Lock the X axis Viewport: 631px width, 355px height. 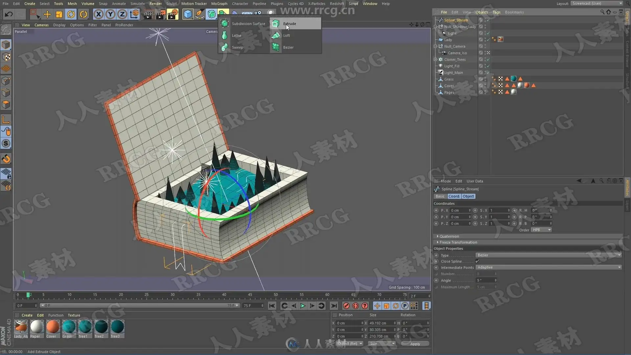(x=98, y=14)
